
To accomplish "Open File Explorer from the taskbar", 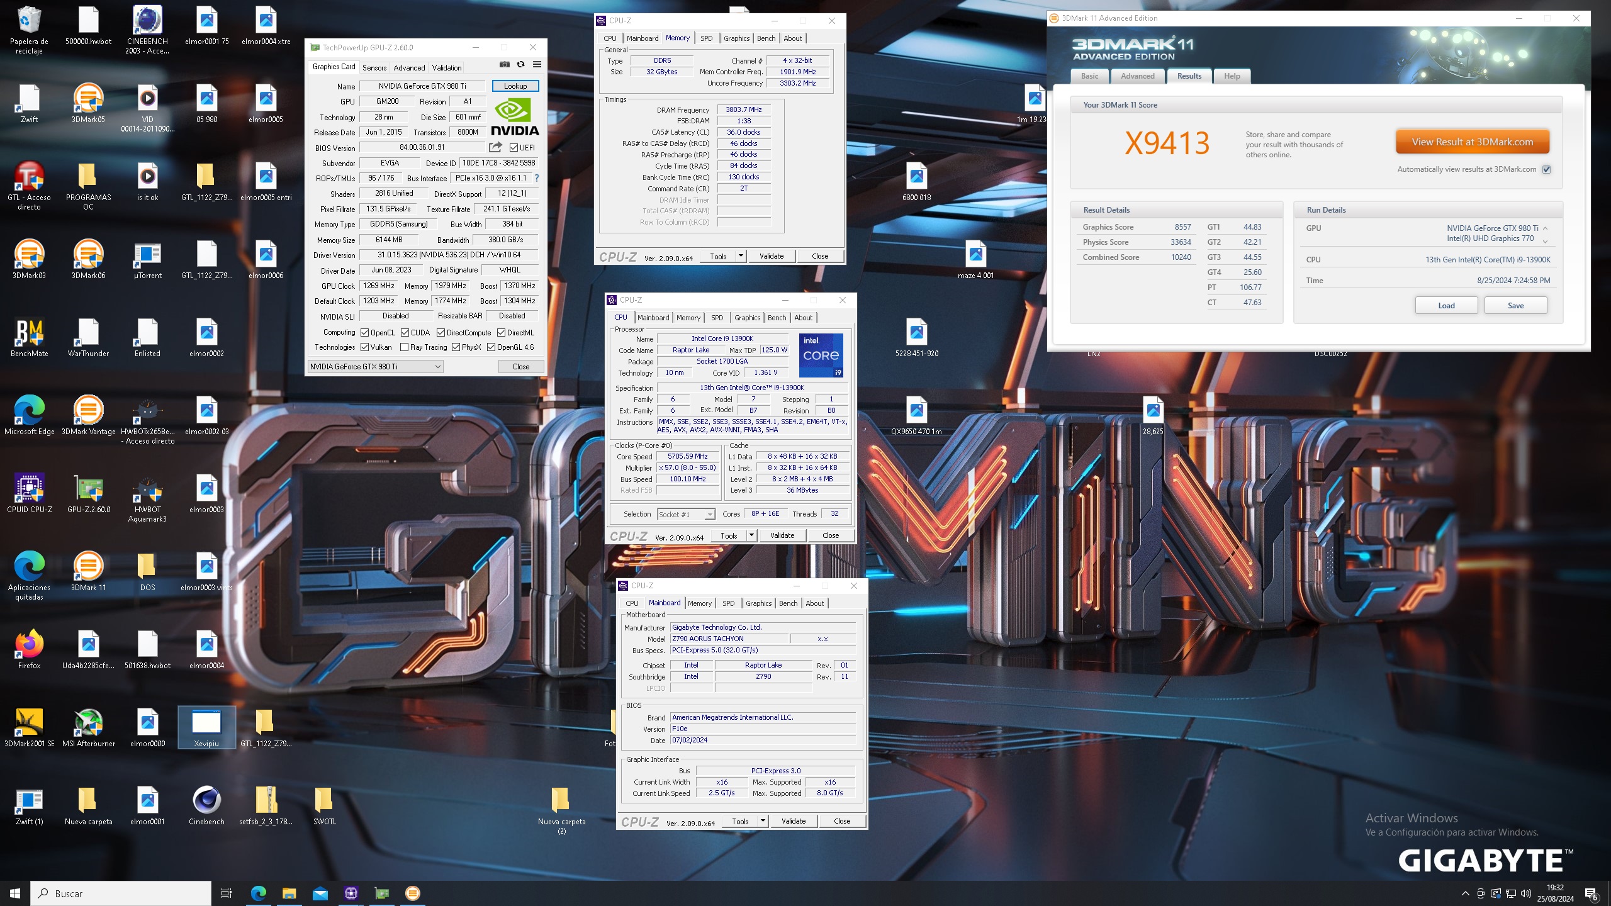I will point(289,893).
